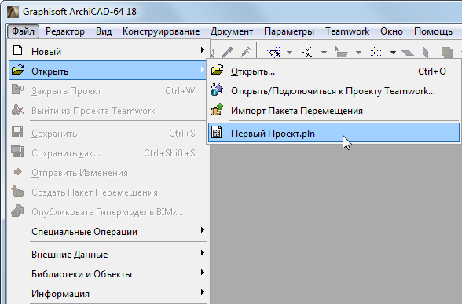Viewport: 462px width, 304px height.
Task: Open the Snap Guides dropdown arrow
Action: pyautogui.click(x=324, y=53)
